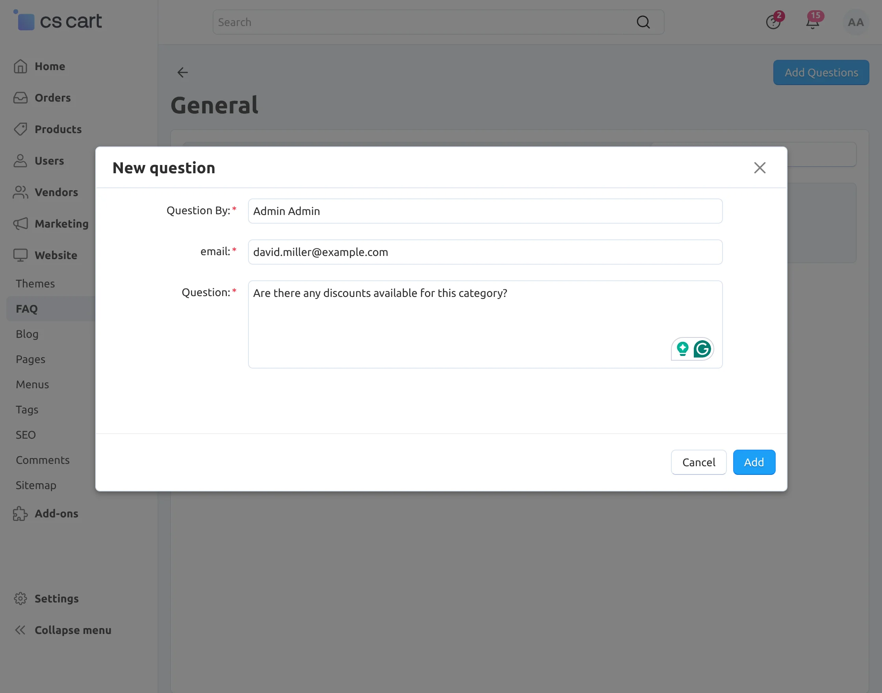Click the CS-Cart logo
The image size is (882, 693).
(x=57, y=20)
